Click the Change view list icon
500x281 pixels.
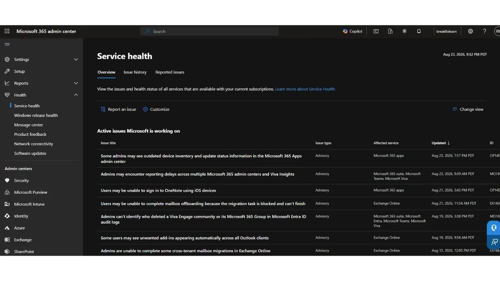click(455, 109)
